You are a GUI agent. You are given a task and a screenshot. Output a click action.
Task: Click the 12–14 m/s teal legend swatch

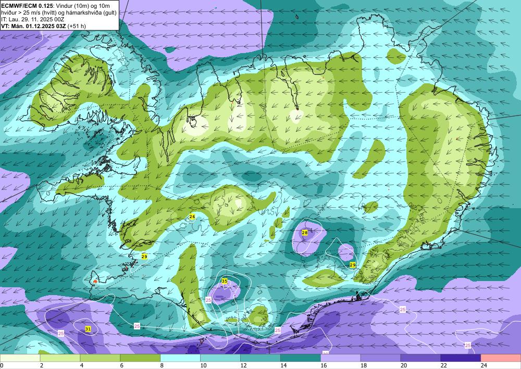(260, 358)
